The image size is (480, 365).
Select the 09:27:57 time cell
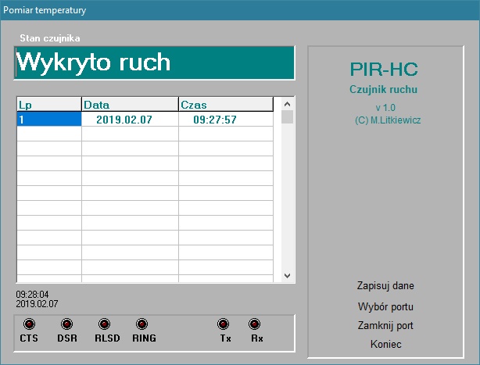226,119
